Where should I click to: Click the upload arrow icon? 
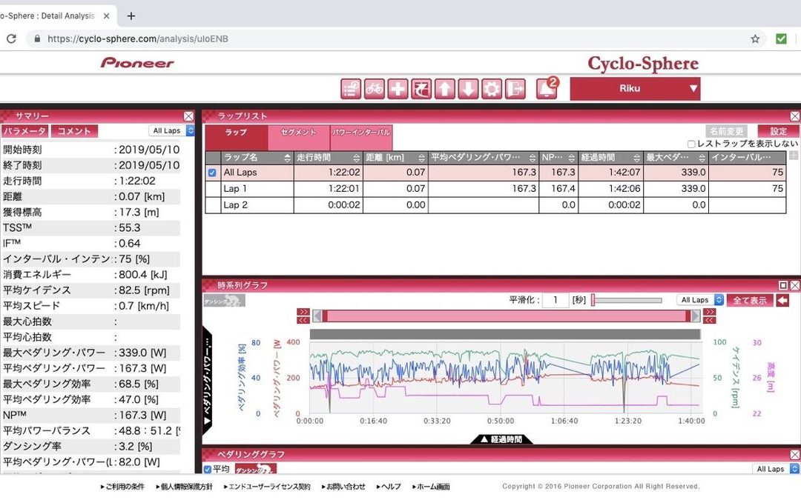tap(444, 89)
